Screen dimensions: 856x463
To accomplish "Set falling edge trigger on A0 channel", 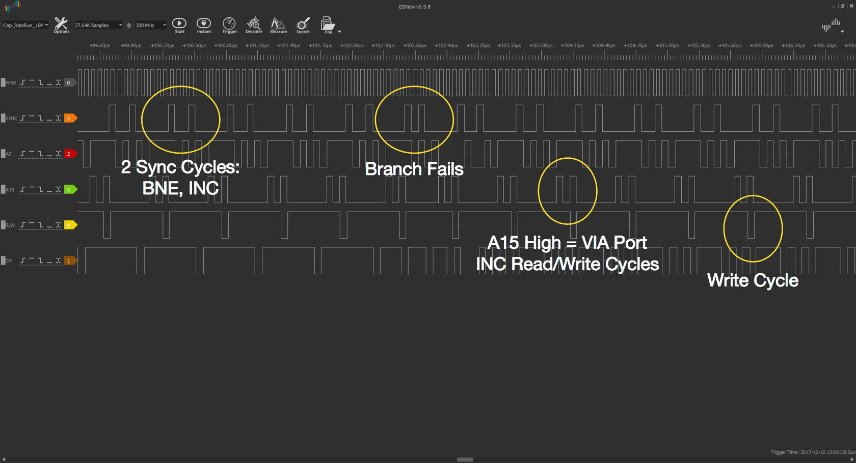I will point(40,154).
